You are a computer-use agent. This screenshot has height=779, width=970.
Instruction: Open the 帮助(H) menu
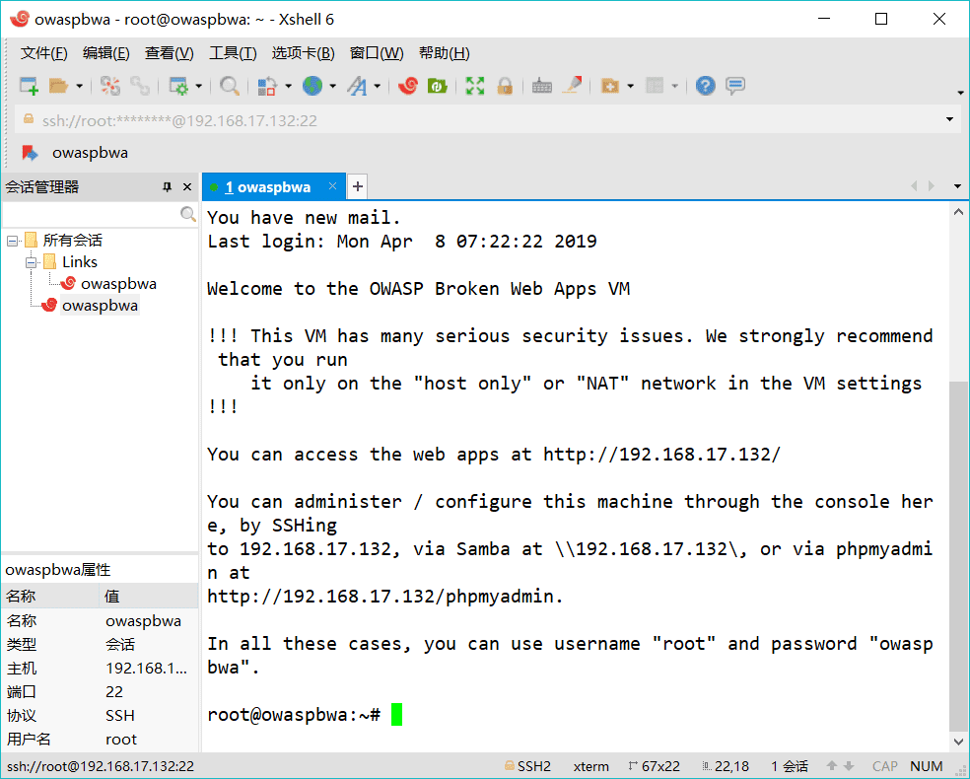445,53
